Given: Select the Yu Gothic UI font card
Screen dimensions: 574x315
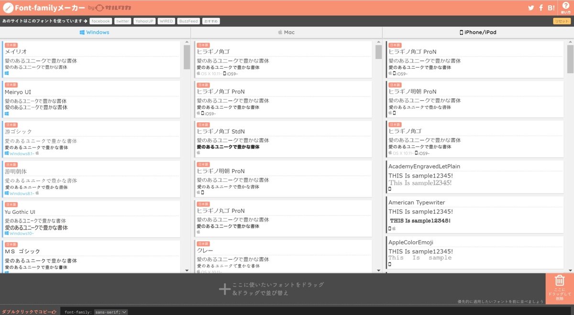Looking at the screenshot, I should (91, 219).
